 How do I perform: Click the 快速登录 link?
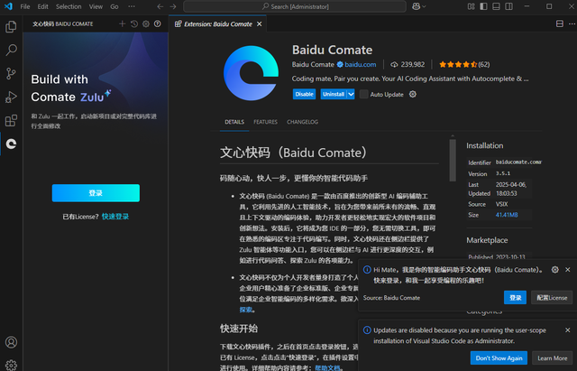115,217
